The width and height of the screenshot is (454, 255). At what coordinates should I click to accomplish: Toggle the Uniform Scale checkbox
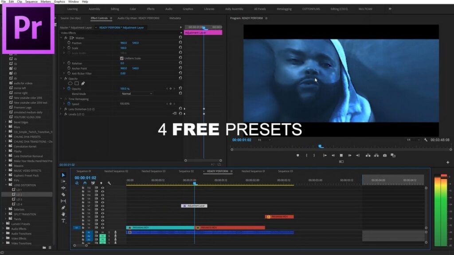point(121,58)
